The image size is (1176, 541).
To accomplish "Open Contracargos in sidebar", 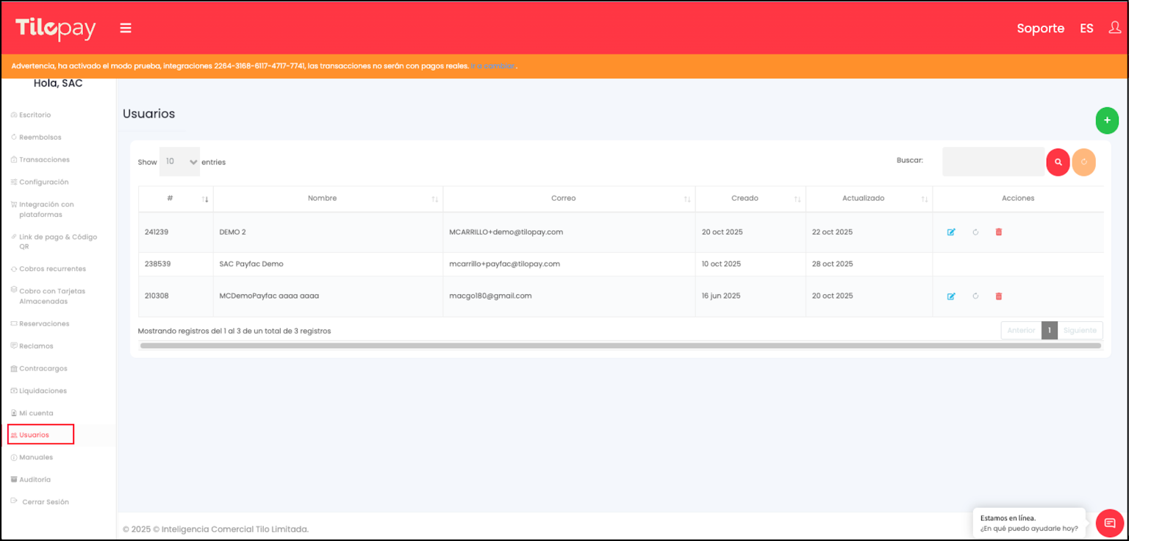I will click(39, 369).
